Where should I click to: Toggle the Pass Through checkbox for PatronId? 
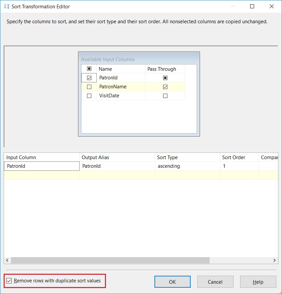click(165, 77)
